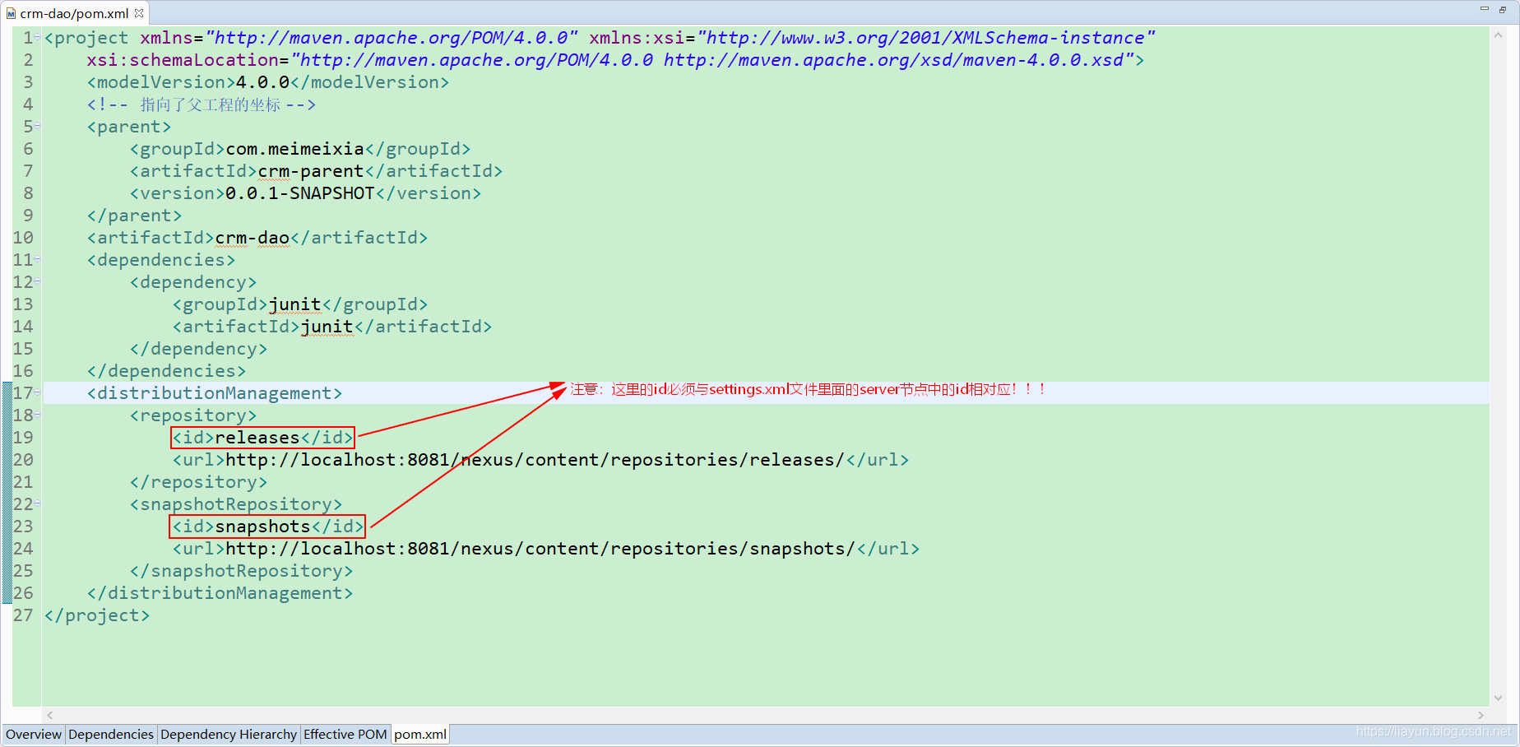Minimize the editor pane
This screenshot has width=1520, height=747.
pyautogui.click(x=1485, y=9)
